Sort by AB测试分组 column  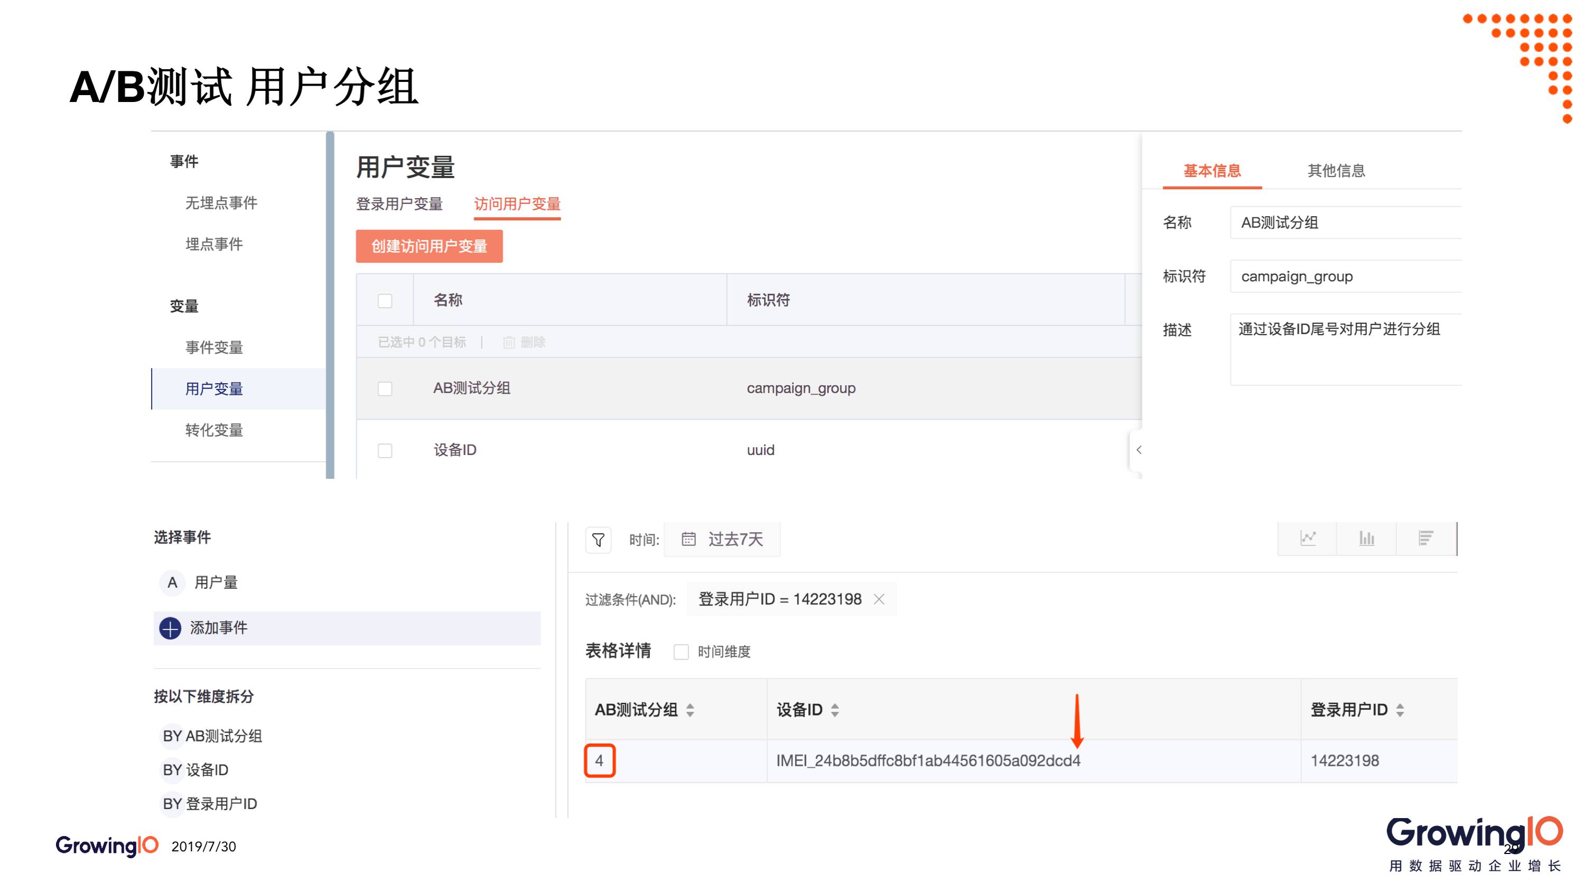[x=691, y=710]
